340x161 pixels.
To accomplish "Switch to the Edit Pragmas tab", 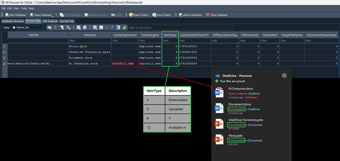I will click(50, 21).
